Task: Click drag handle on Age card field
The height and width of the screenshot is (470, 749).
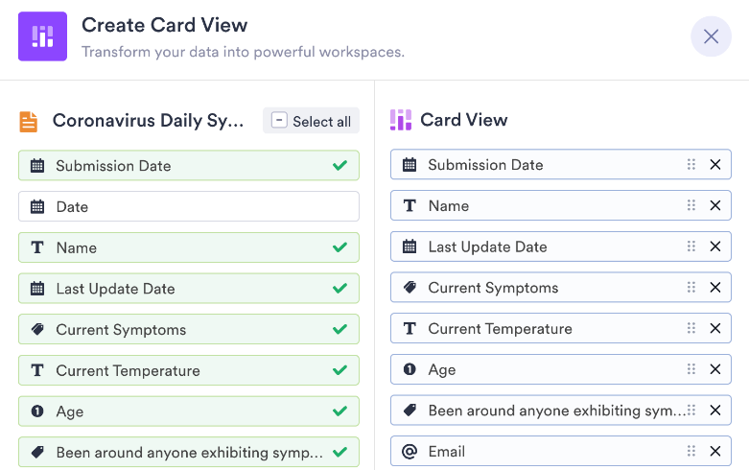Action: [691, 369]
